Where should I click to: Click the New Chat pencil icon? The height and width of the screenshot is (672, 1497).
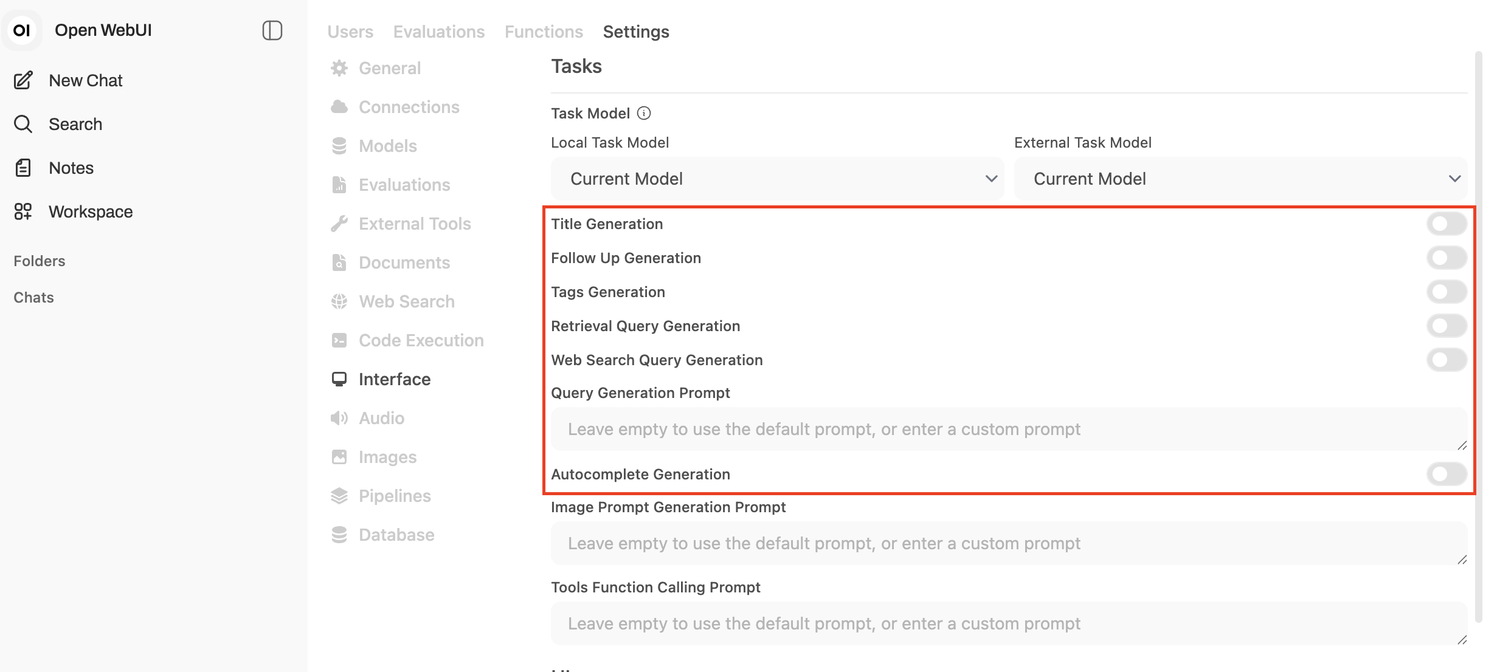coord(23,80)
